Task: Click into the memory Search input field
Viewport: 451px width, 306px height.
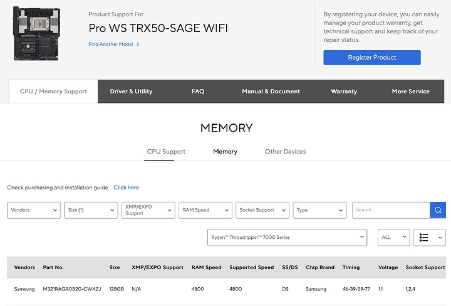Action: click(x=390, y=210)
